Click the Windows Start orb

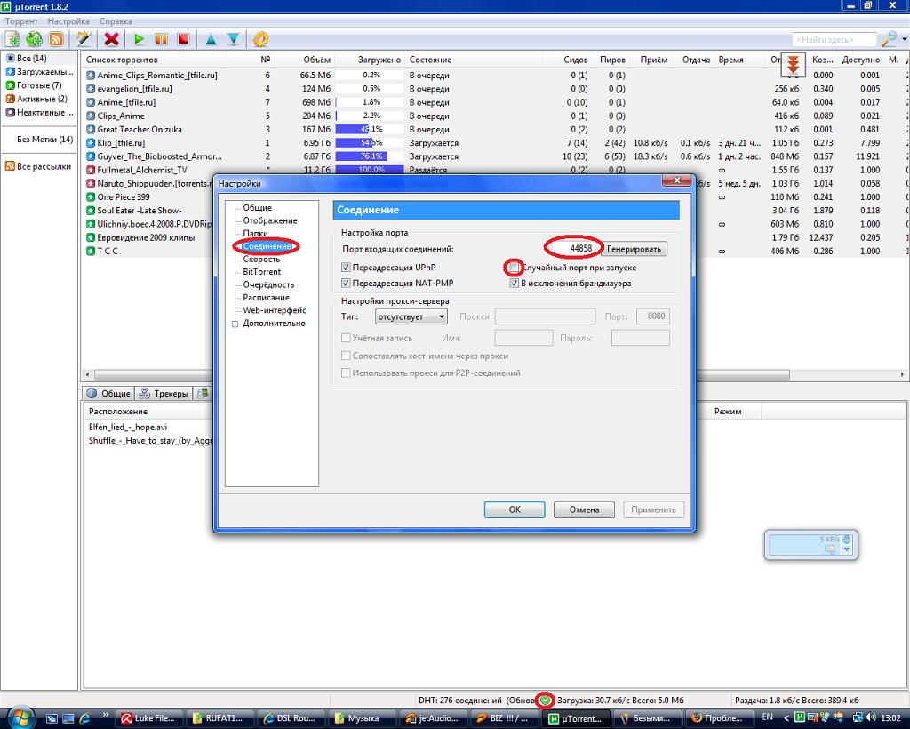[x=21, y=717]
